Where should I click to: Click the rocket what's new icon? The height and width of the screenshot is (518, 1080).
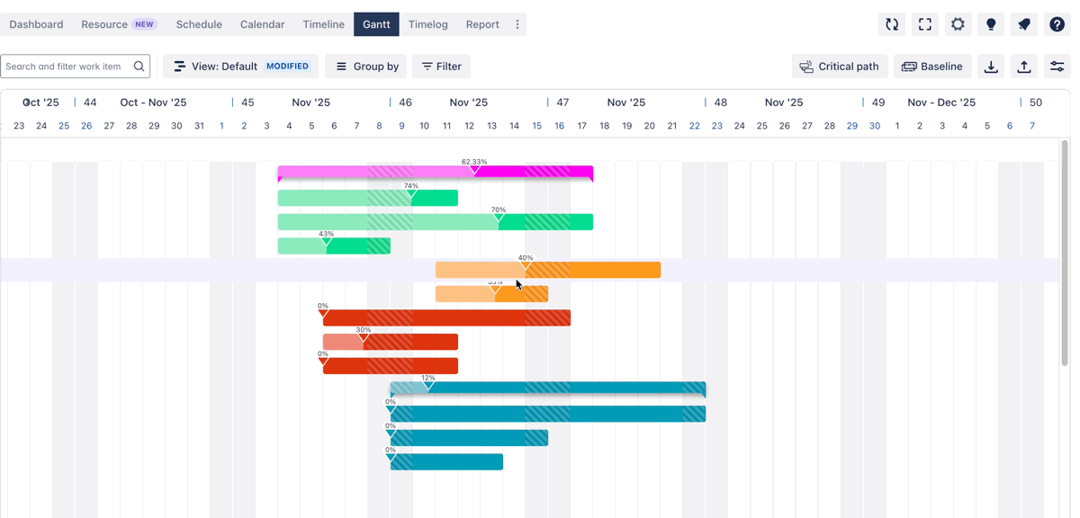pos(1024,24)
